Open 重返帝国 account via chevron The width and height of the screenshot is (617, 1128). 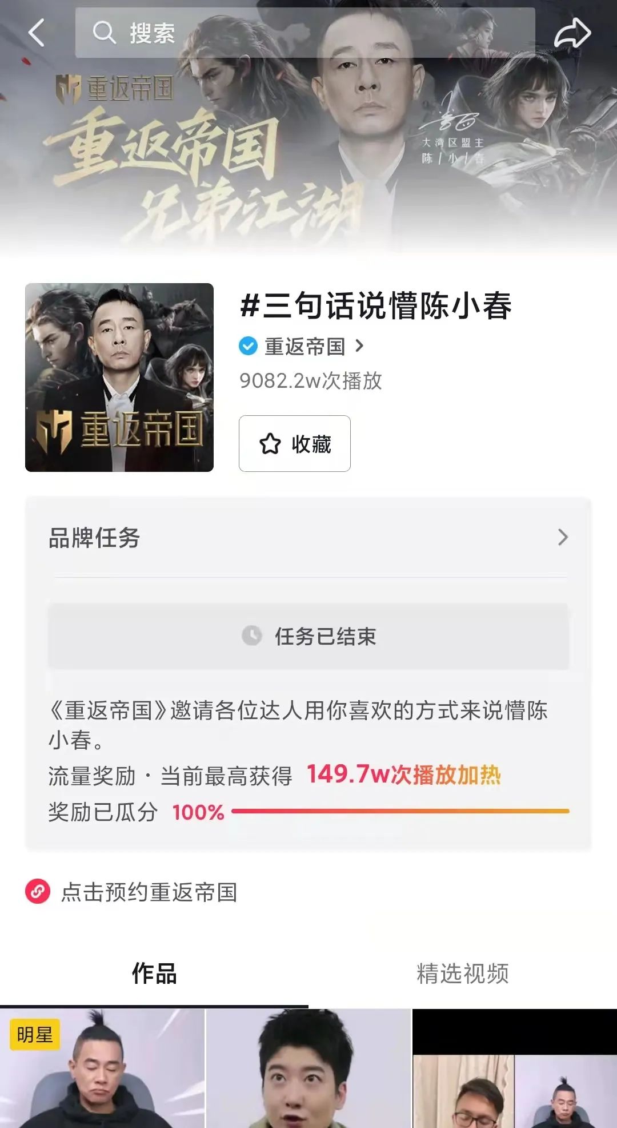point(359,346)
